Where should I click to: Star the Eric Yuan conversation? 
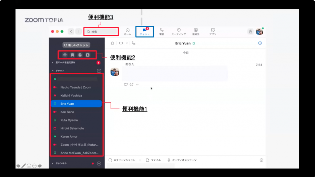tap(113, 43)
